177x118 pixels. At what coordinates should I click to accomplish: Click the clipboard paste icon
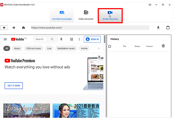click(168, 28)
